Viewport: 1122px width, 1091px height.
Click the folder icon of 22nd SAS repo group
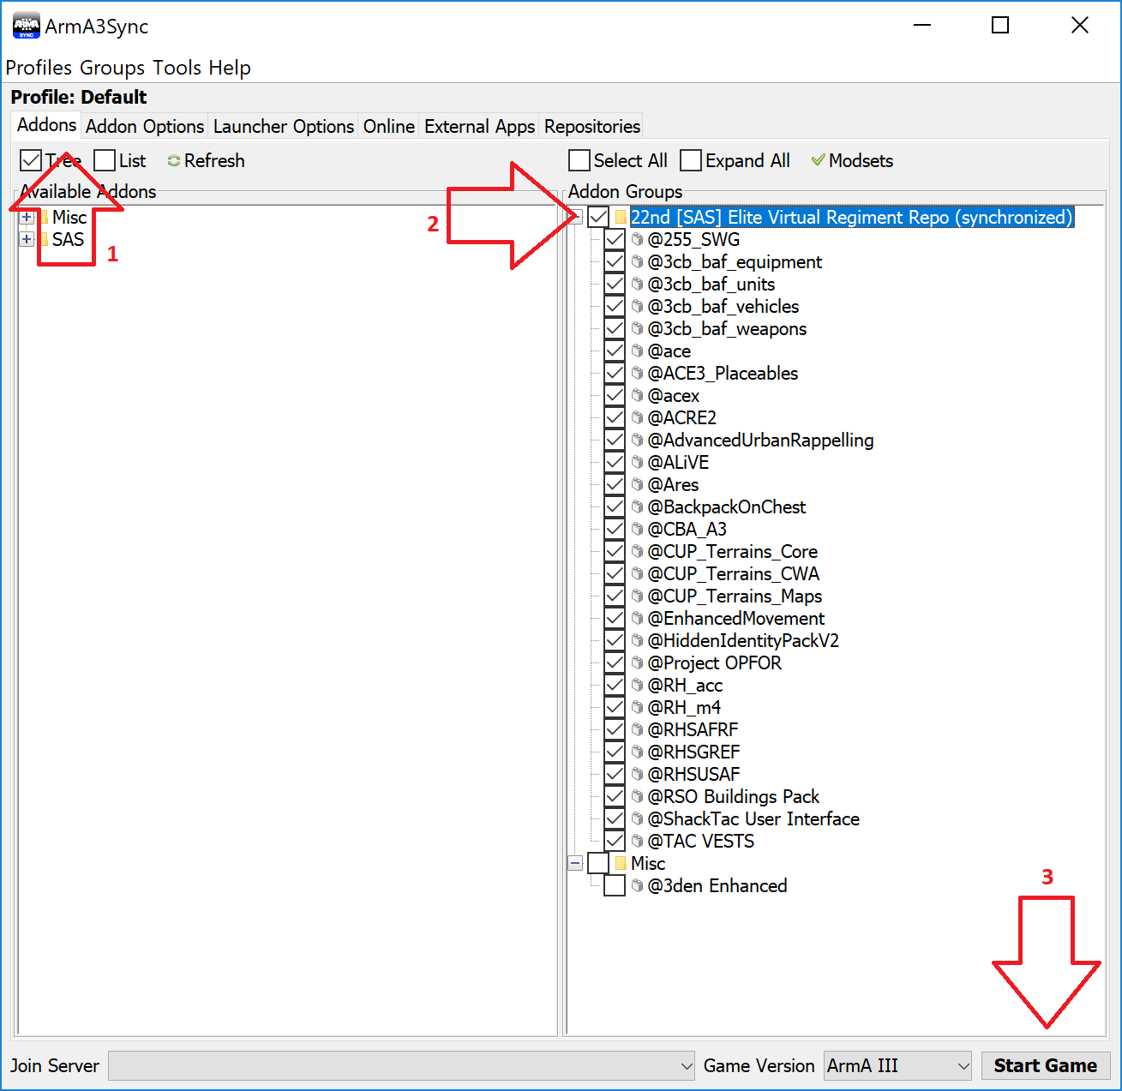pyautogui.click(x=621, y=218)
